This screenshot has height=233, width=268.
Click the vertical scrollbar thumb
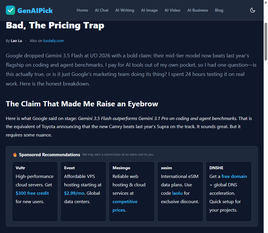pos(266,41)
